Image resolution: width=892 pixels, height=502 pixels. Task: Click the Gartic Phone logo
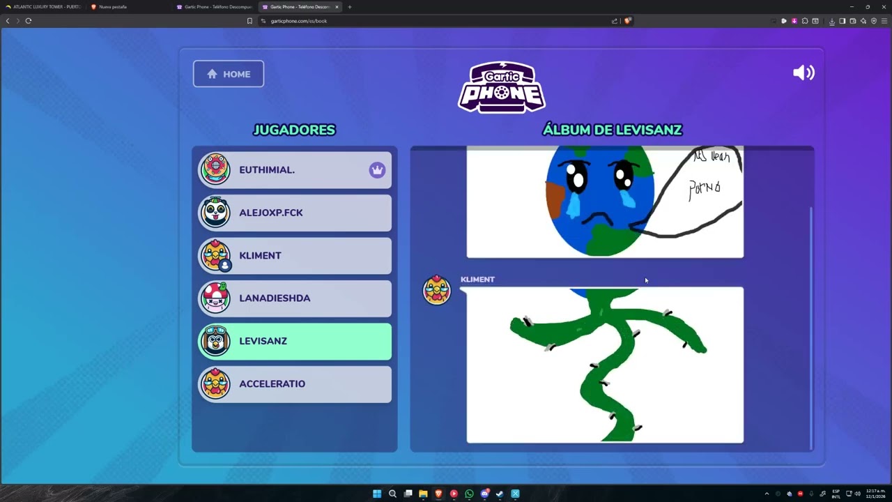point(502,87)
